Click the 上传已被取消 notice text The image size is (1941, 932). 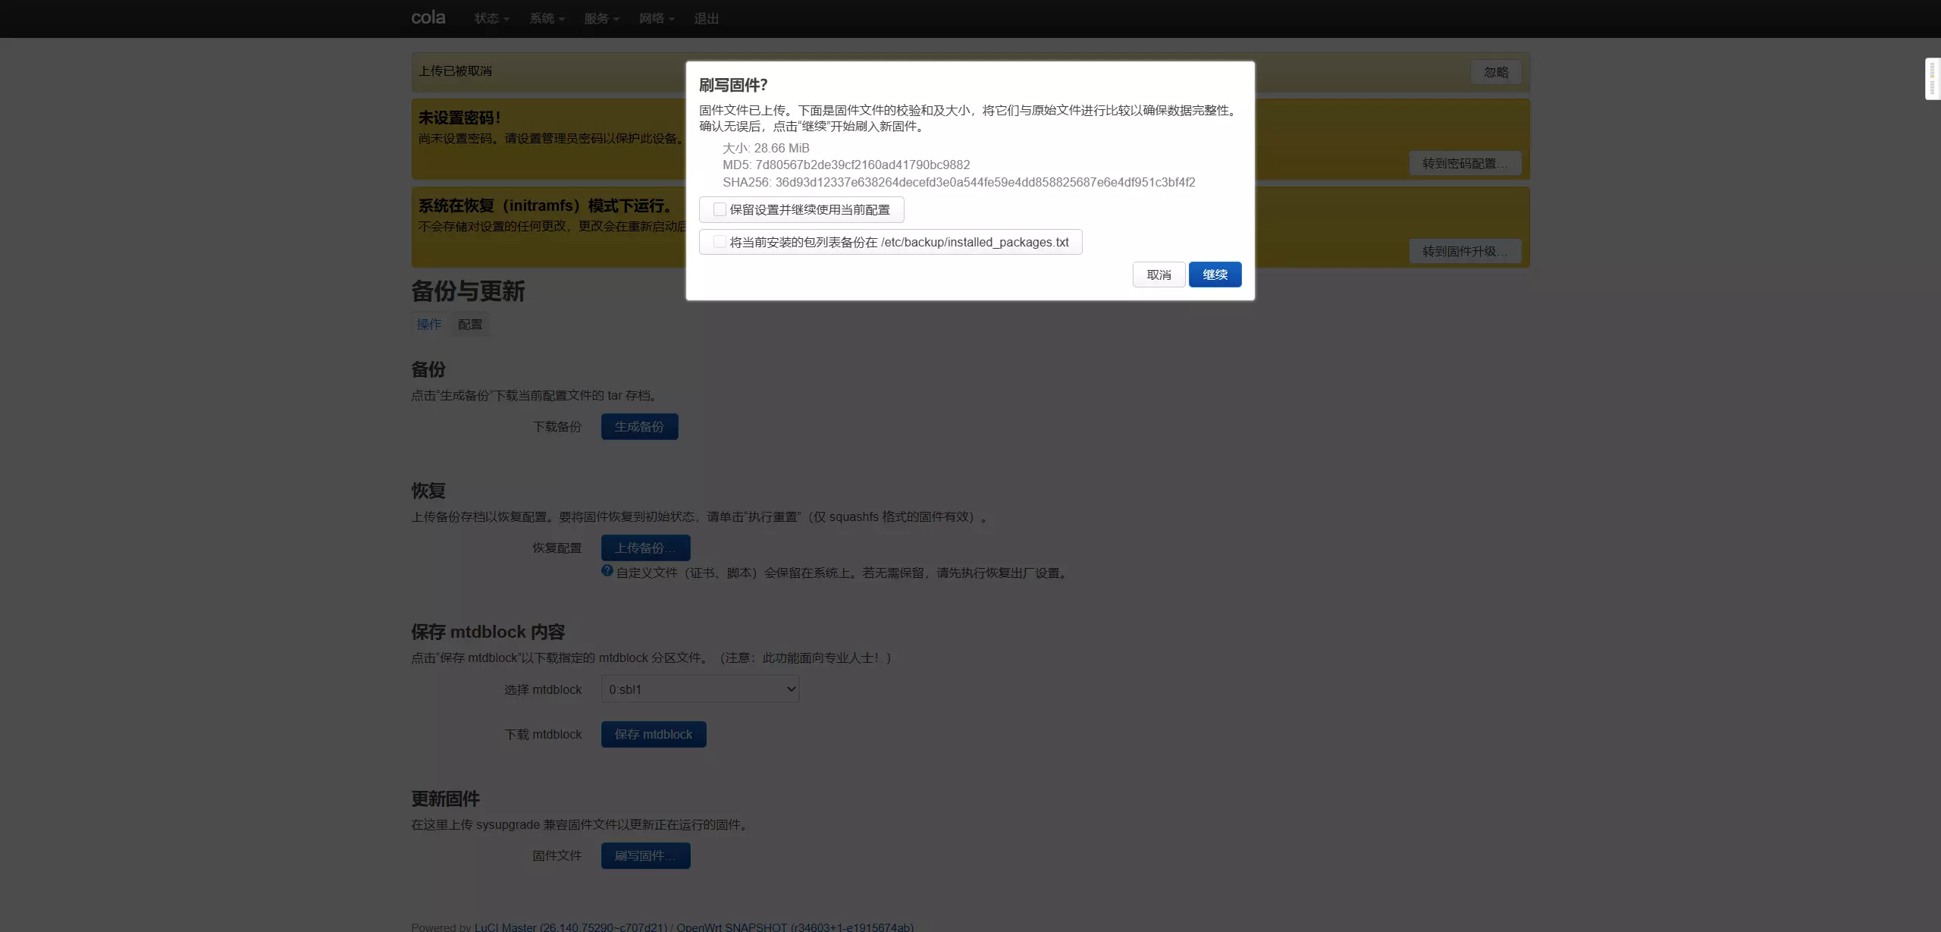click(455, 71)
